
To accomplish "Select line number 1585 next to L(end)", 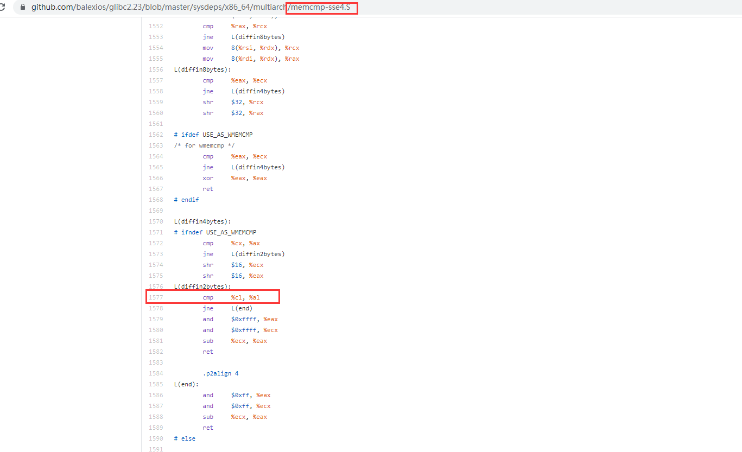I will (x=156, y=384).
